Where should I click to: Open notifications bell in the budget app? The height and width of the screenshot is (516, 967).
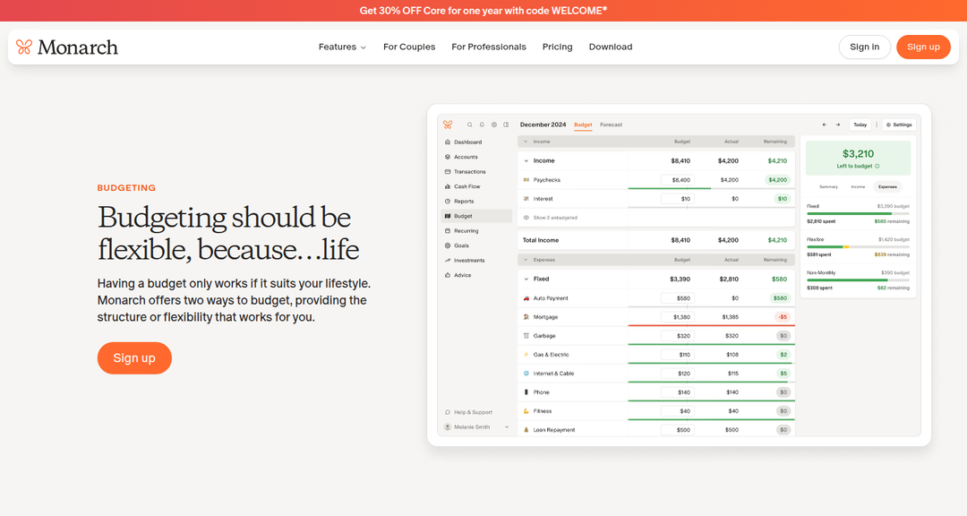click(x=482, y=125)
